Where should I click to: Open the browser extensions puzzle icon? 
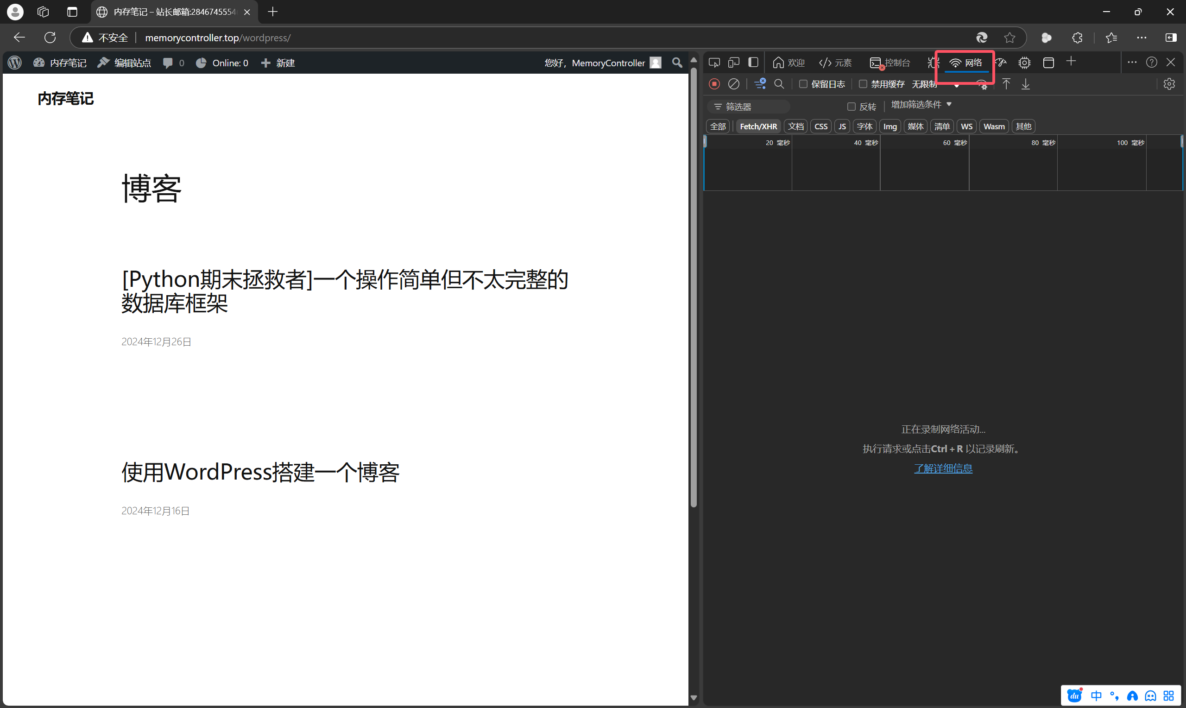point(1077,37)
